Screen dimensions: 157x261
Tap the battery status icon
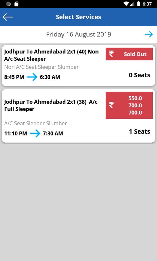139,4
